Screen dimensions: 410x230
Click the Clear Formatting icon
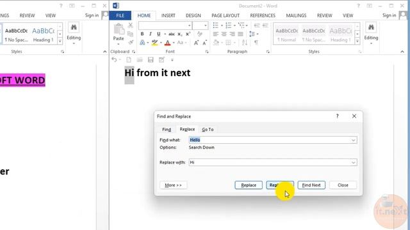(x=200, y=34)
